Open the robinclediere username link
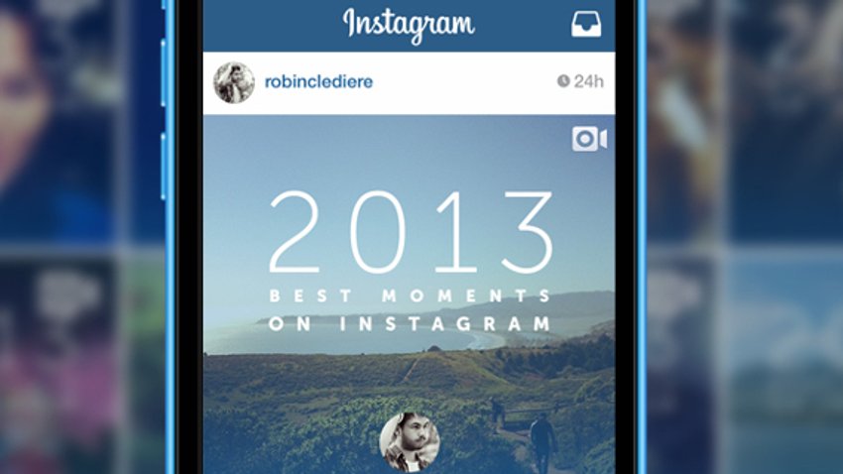Image resolution: width=843 pixels, height=474 pixels. click(318, 81)
